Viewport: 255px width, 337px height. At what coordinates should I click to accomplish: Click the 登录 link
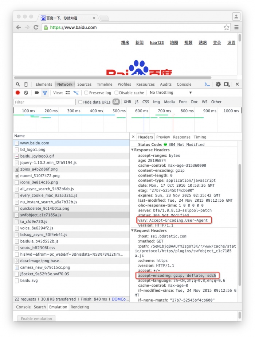pyautogui.click(x=217, y=43)
